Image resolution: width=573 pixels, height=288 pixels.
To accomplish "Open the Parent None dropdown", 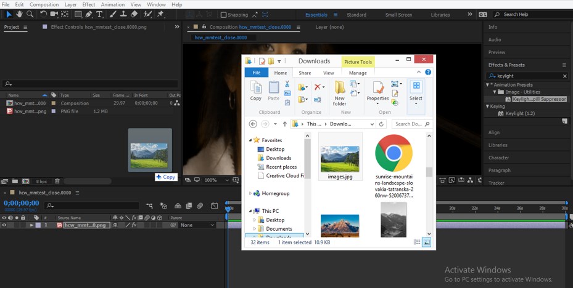I will pyautogui.click(x=197, y=225).
